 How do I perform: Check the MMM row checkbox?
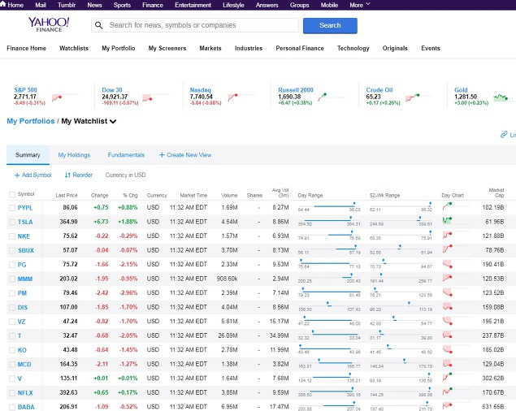point(12,279)
